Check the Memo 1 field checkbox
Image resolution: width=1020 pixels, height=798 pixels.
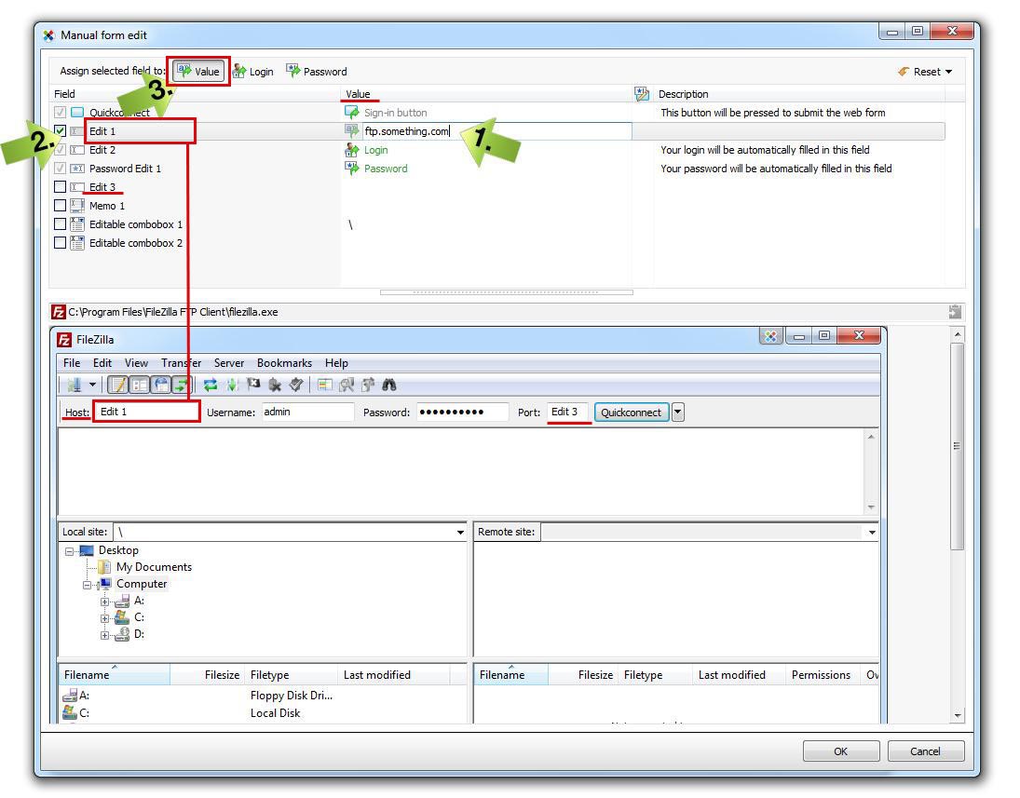60,206
